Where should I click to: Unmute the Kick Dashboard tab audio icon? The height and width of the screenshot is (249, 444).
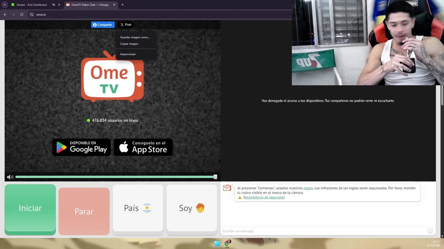pos(53,5)
